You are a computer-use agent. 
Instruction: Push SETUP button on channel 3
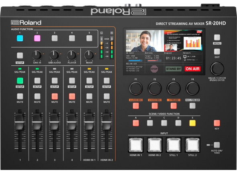55,81
